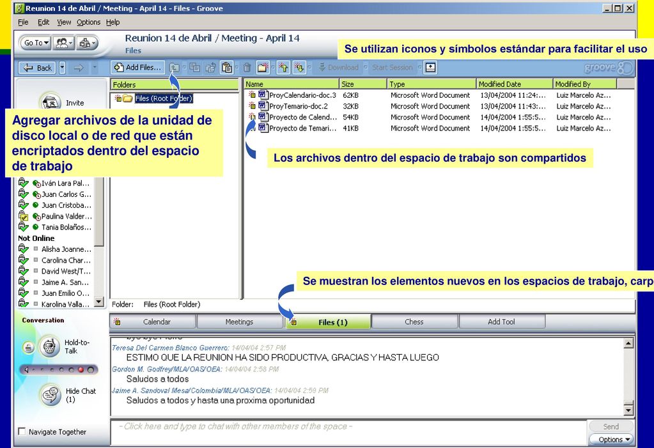Open the Forward history dropdown arrow
The height and width of the screenshot is (448, 654).
click(x=95, y=68)
